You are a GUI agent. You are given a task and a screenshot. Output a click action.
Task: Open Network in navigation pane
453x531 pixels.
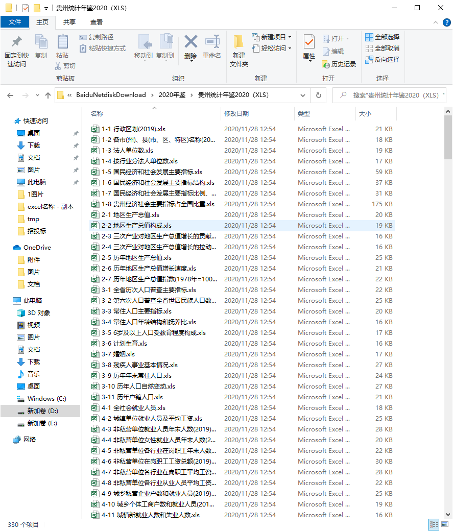25,440
